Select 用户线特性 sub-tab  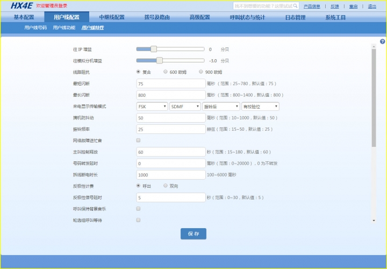[x=92, y=27]
